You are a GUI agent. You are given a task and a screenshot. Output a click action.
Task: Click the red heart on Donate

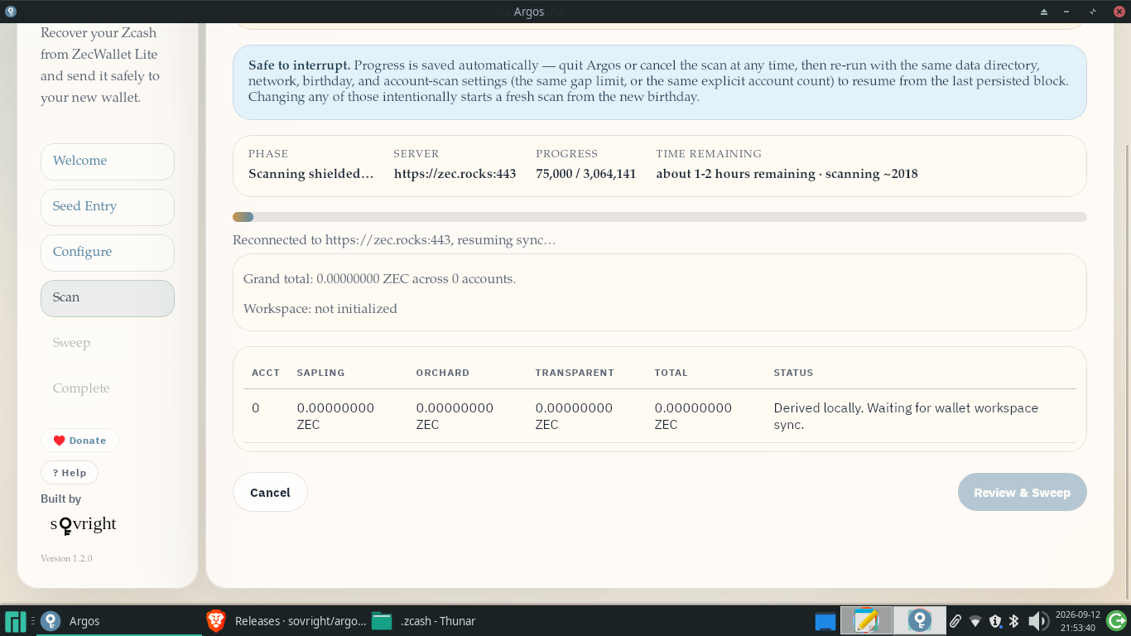[59, 441]
